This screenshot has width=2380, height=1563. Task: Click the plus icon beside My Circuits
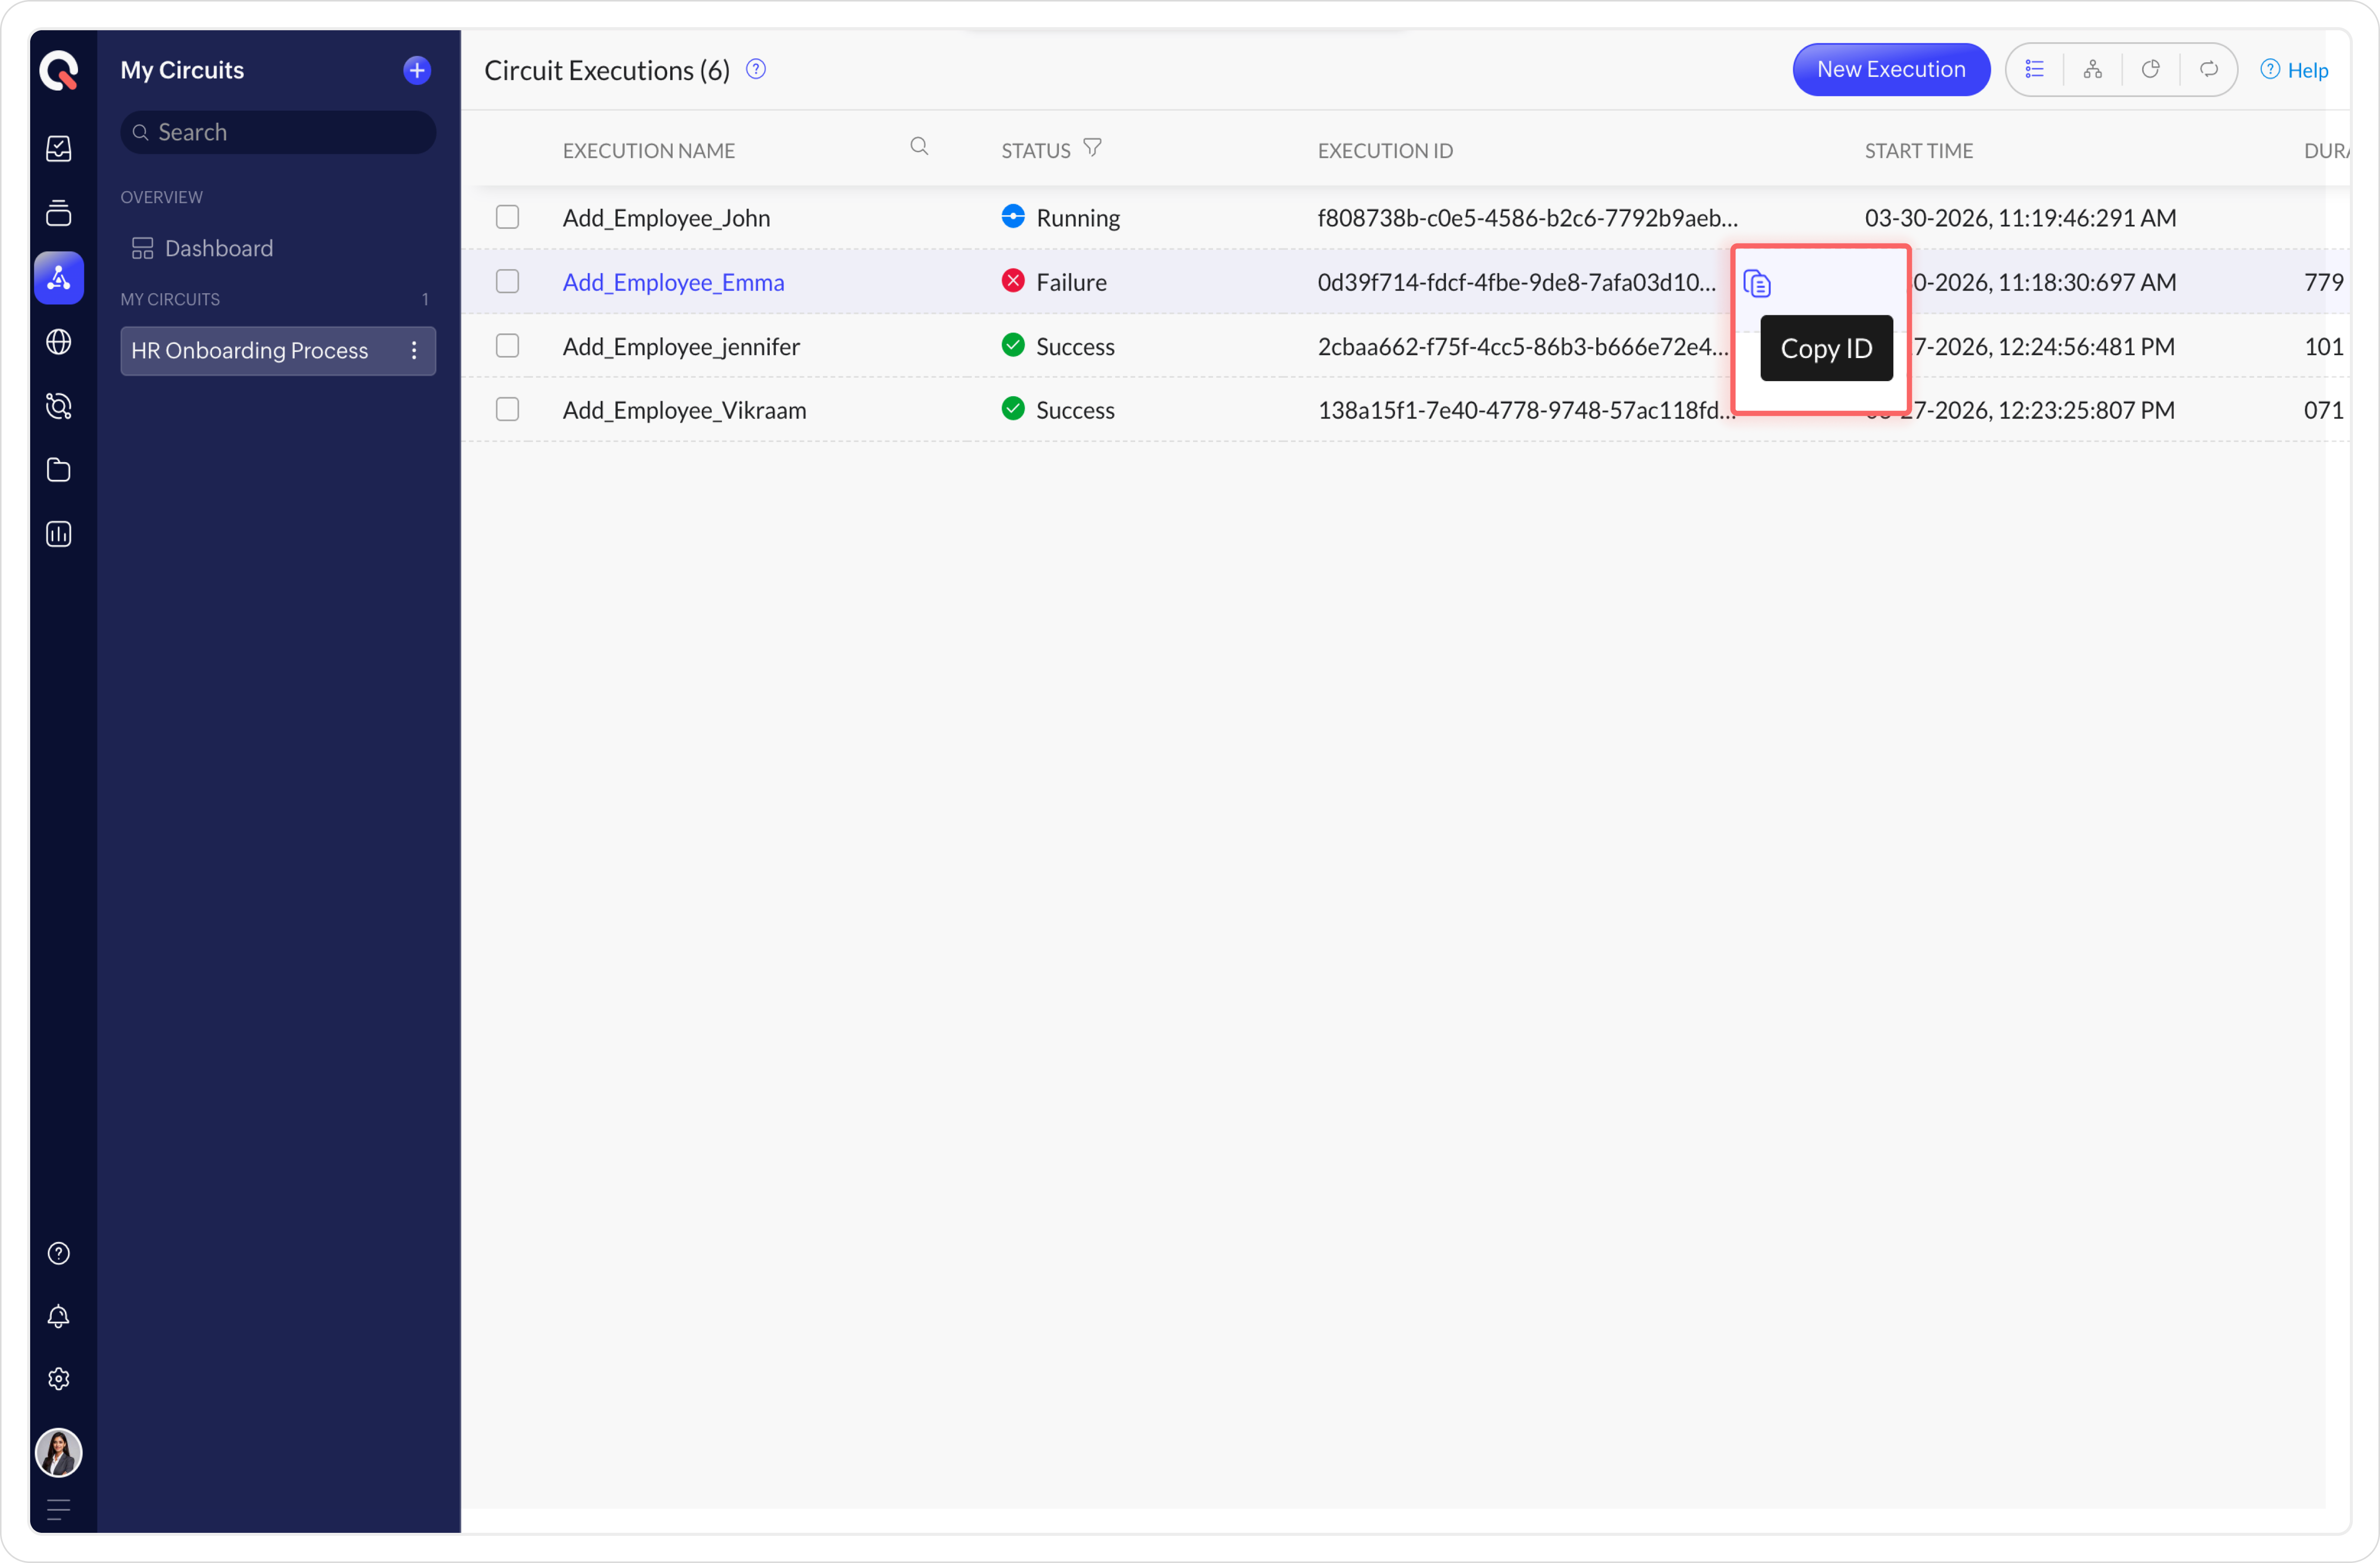click(417, 70)
